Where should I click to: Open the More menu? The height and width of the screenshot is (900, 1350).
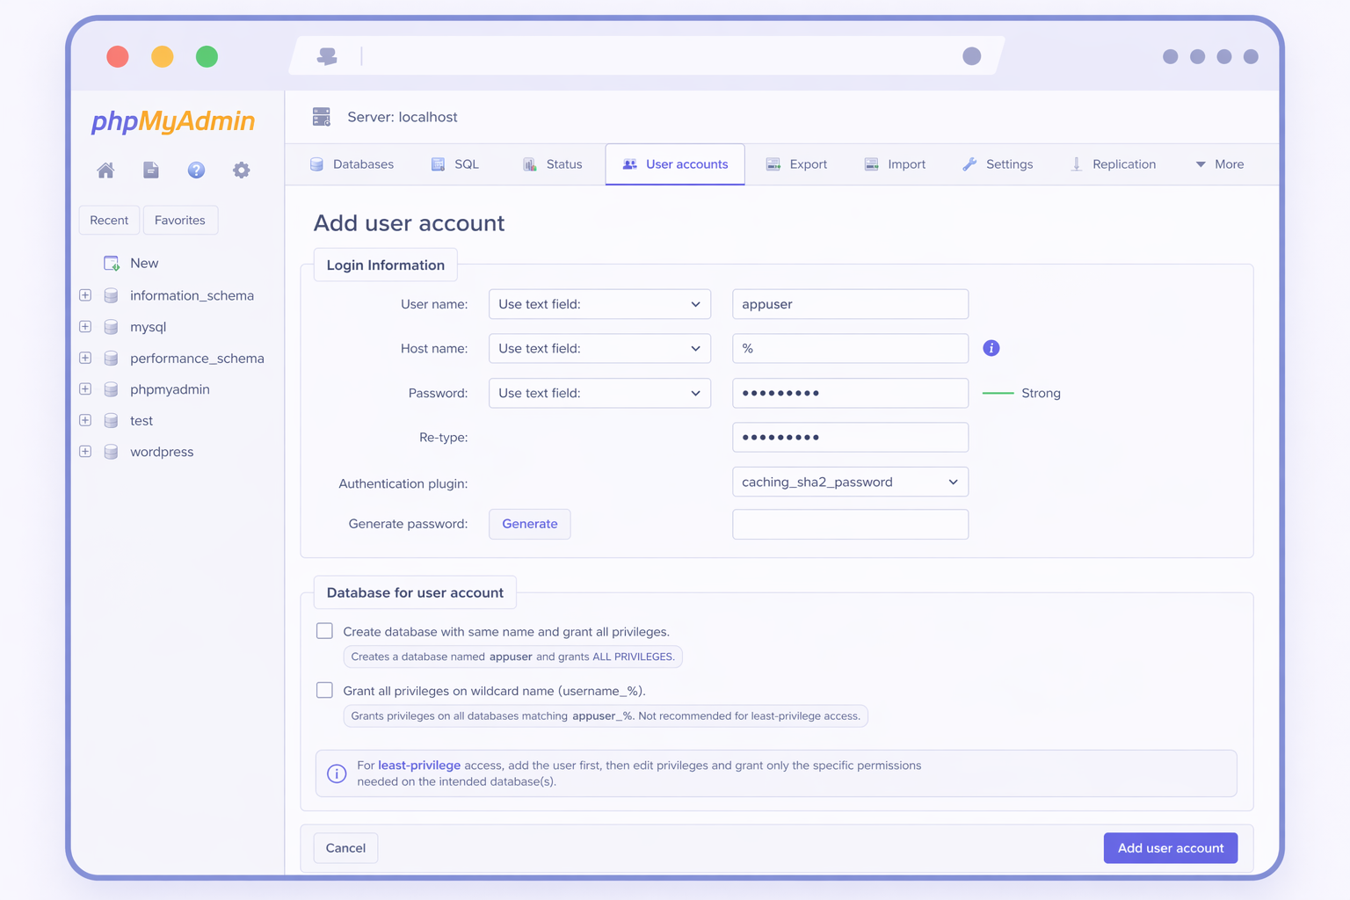(1220, 163)
